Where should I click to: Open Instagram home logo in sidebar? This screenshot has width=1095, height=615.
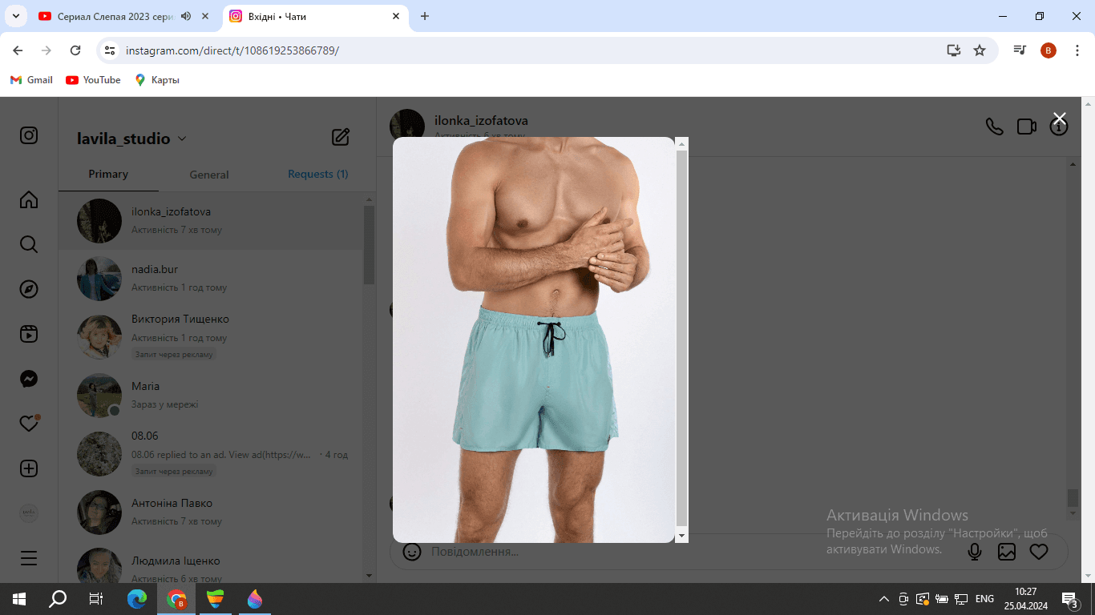(x=29, y=135)
